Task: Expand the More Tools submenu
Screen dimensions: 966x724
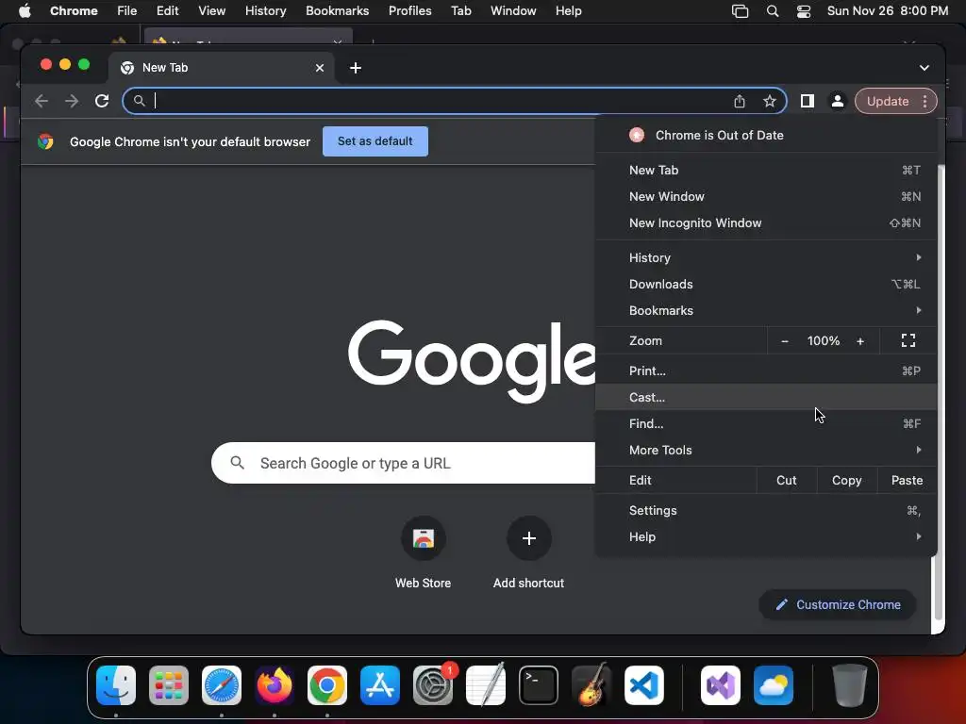Action: (766, 450)
